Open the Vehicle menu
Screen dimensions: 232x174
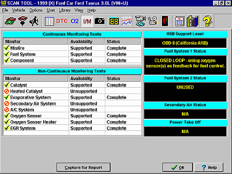click(x=19, y=10)
